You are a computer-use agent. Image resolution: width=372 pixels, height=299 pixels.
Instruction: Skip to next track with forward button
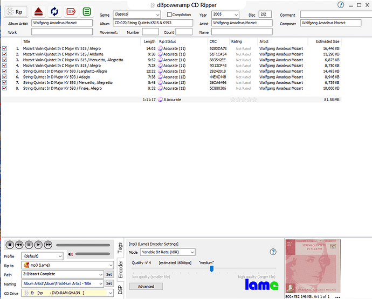pyautogui.click(x=48, y=245)
